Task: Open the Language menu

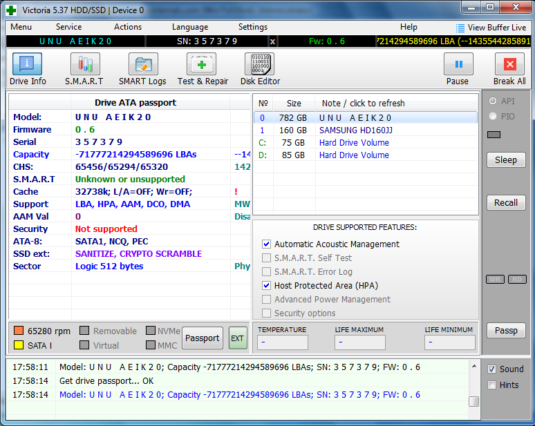Action: click(189, 27)
